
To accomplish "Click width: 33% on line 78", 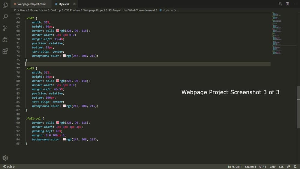I will [41, 72].
